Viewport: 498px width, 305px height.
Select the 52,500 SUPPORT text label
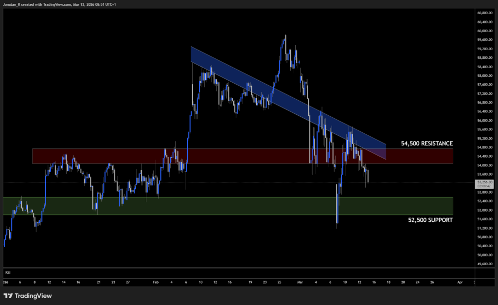tap(430, 220)
